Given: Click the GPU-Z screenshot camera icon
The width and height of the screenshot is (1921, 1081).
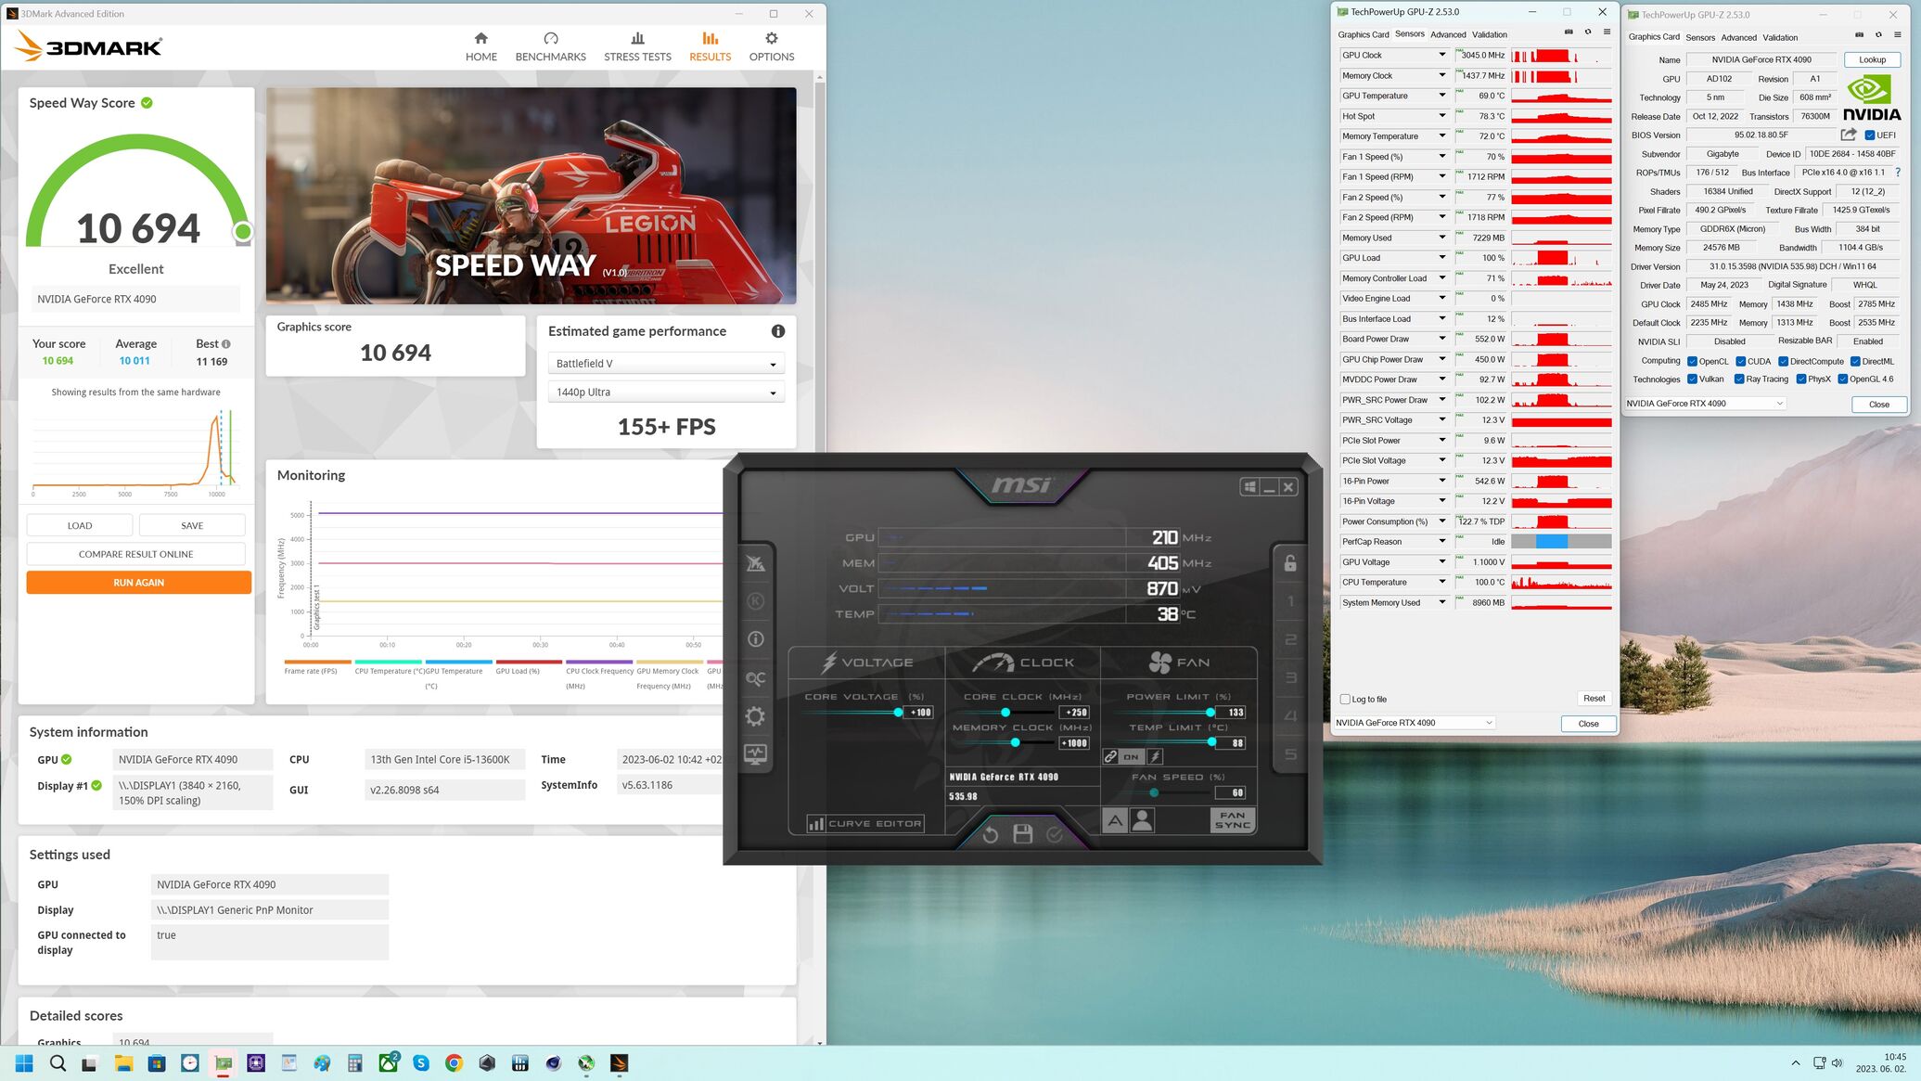Looking at the screenshot, I should pos(1569,32).
